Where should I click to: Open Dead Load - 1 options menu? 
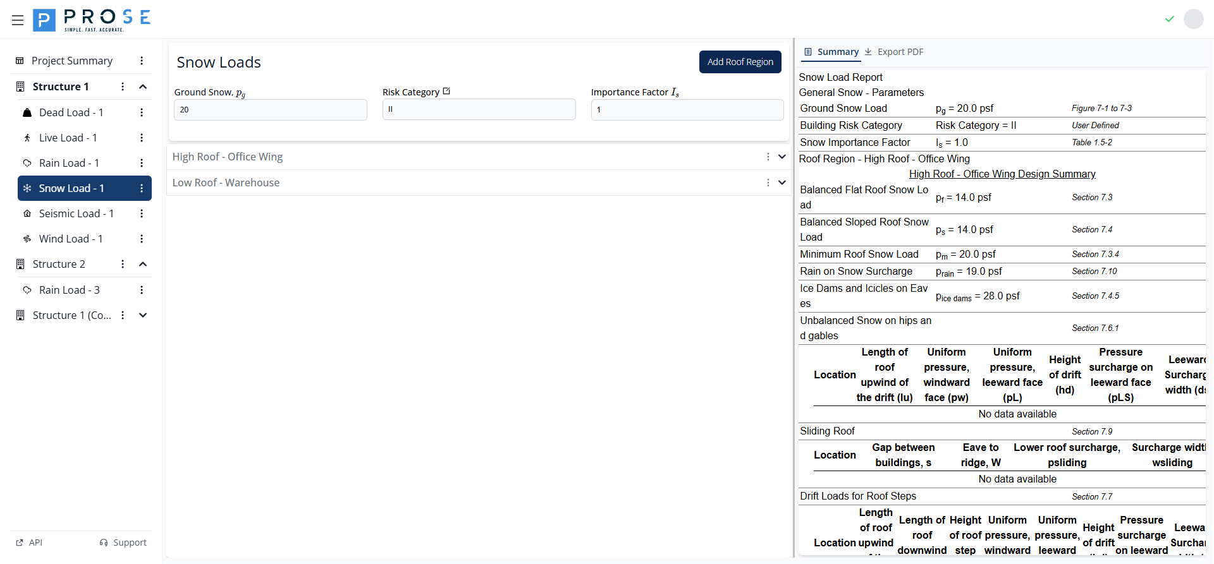(142, 112)
